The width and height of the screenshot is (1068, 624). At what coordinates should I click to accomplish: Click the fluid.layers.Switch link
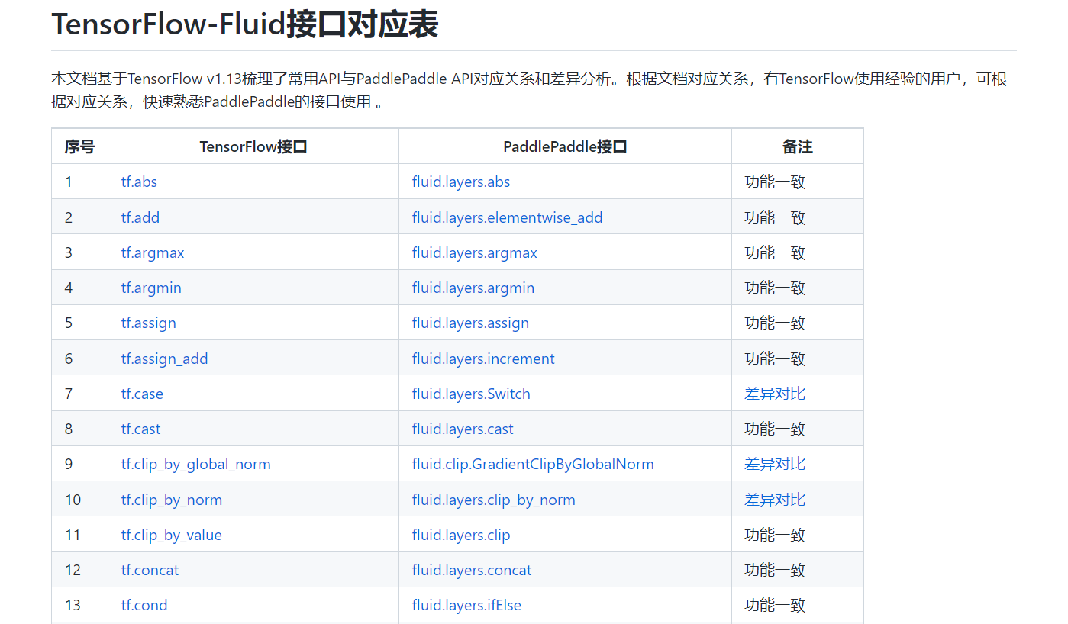tap(471, 393)
